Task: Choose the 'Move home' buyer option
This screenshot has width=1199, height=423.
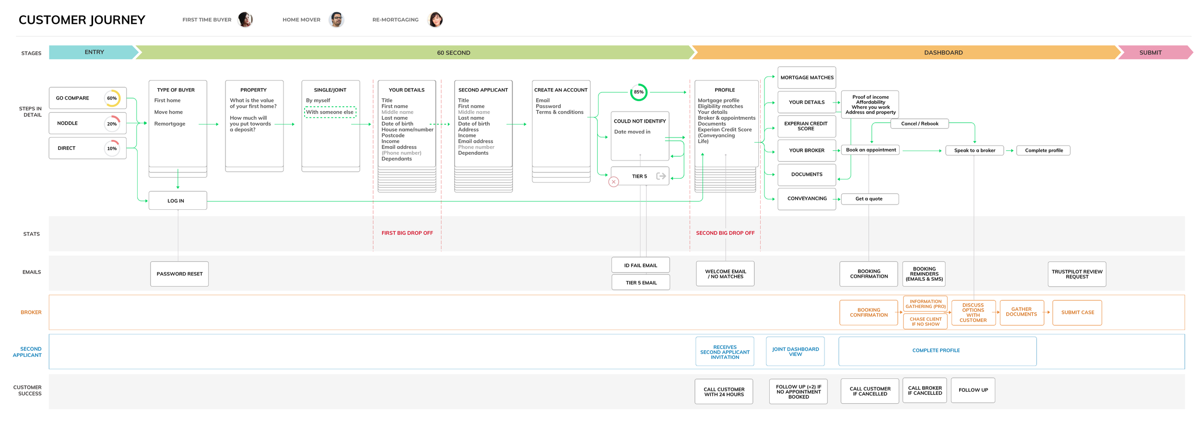Action: (x=168, y=112)
